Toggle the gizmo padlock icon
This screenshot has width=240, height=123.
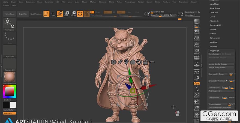point(145,62)
